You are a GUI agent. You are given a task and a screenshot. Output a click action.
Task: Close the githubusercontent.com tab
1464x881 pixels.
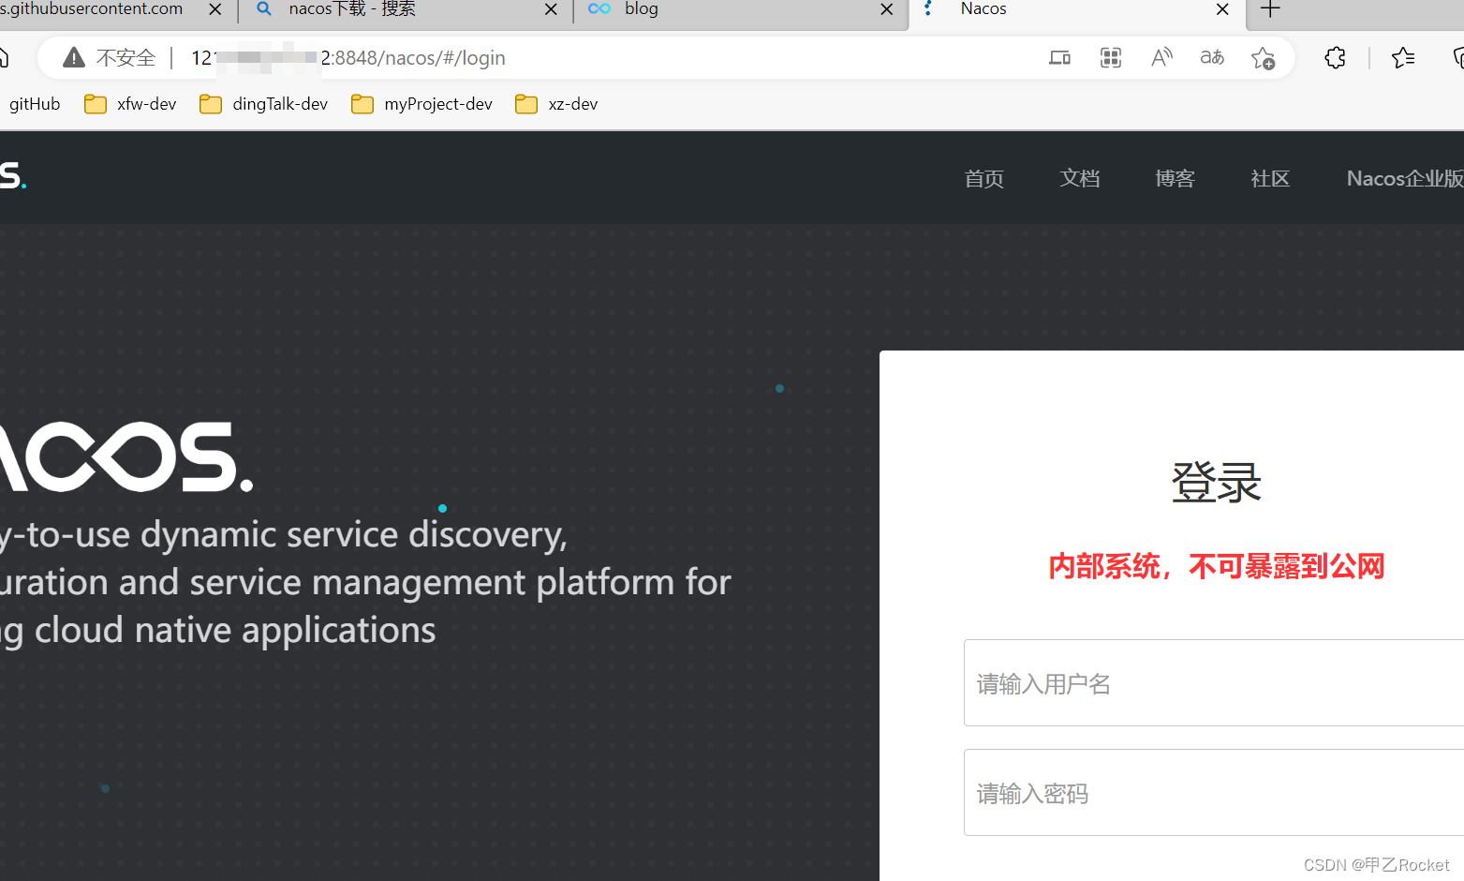pyautogui.click(x=214, y=9)
